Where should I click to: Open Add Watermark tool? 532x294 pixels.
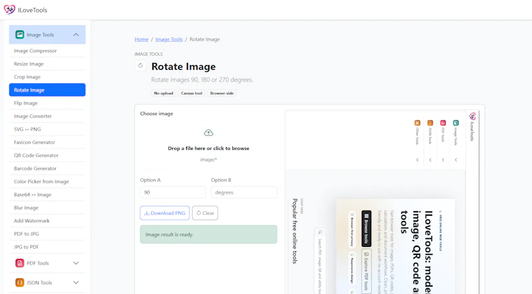click(x=47, y=220)
